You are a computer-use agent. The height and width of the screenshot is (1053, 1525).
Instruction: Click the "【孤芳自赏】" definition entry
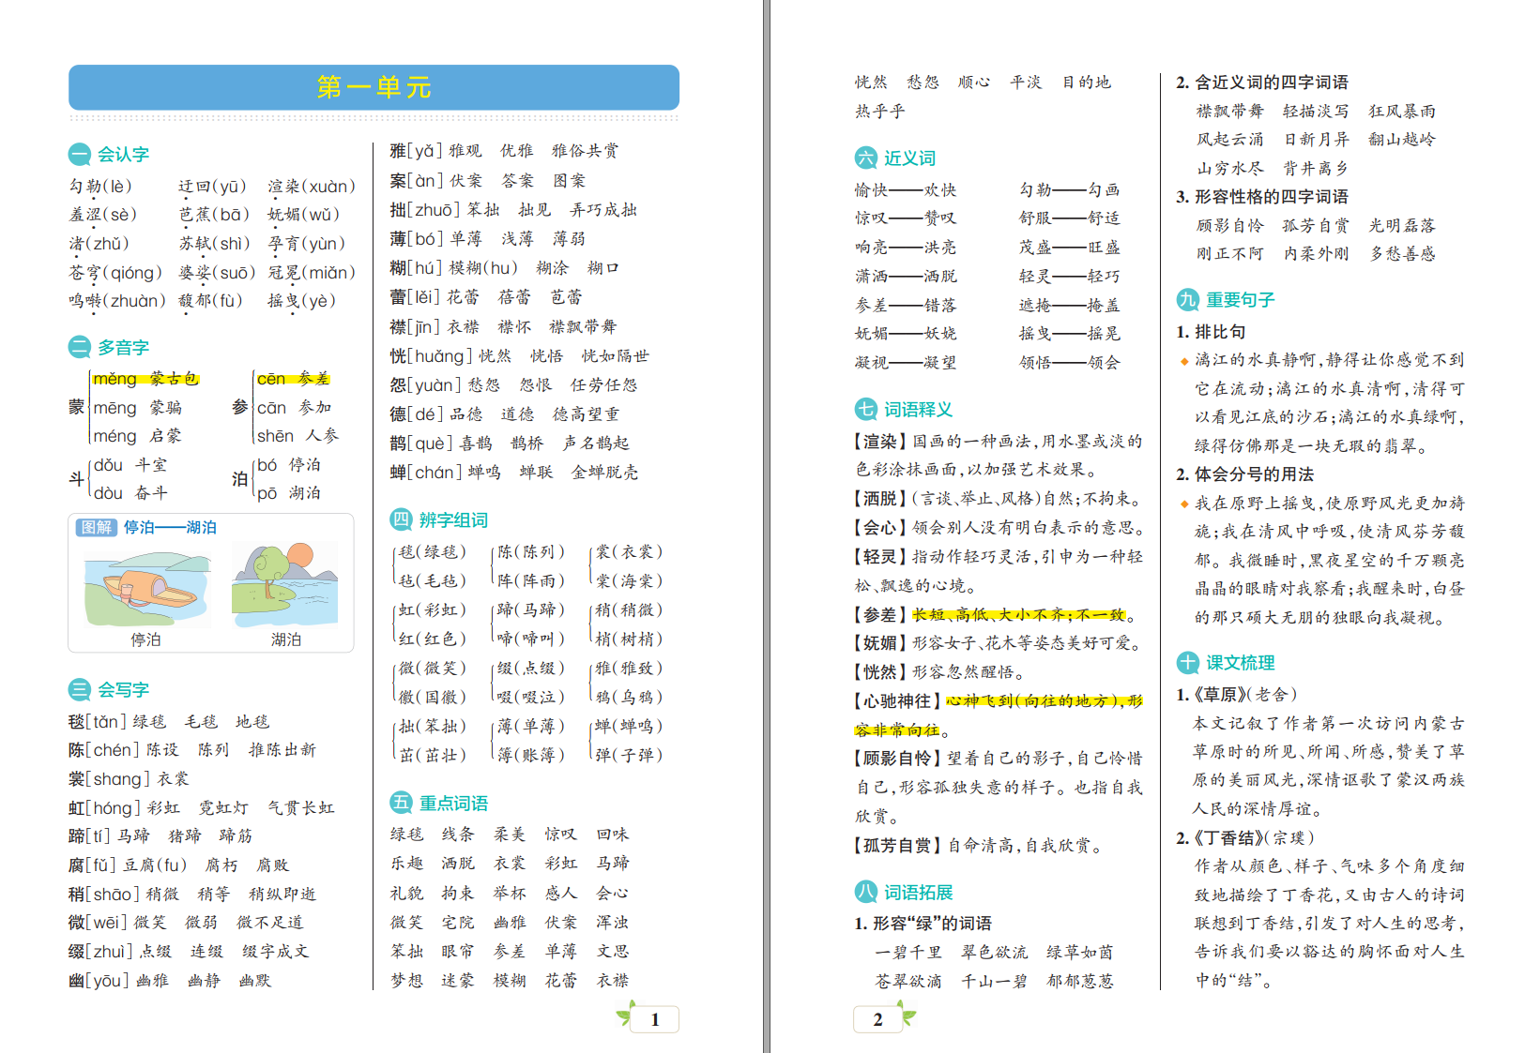[x=978, y=846]
